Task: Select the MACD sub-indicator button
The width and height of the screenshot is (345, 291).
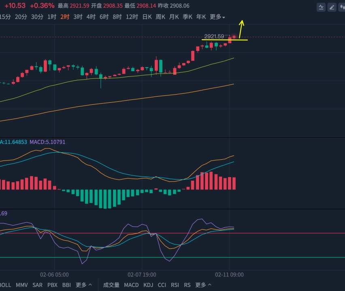Action: point(131,285)
